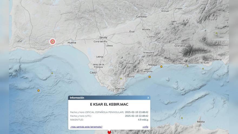
Task: Click the 'Utrera' map label
Action: 109,45
